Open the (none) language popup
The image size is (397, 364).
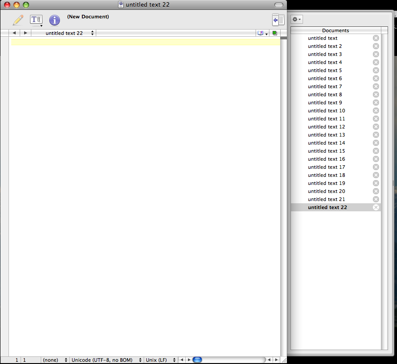click(x=55, y=360)
